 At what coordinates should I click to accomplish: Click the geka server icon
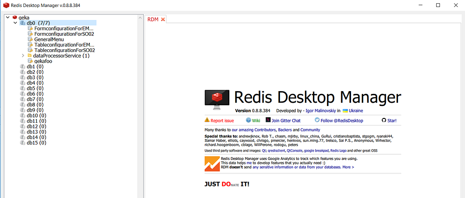click(x=15, y=18)
